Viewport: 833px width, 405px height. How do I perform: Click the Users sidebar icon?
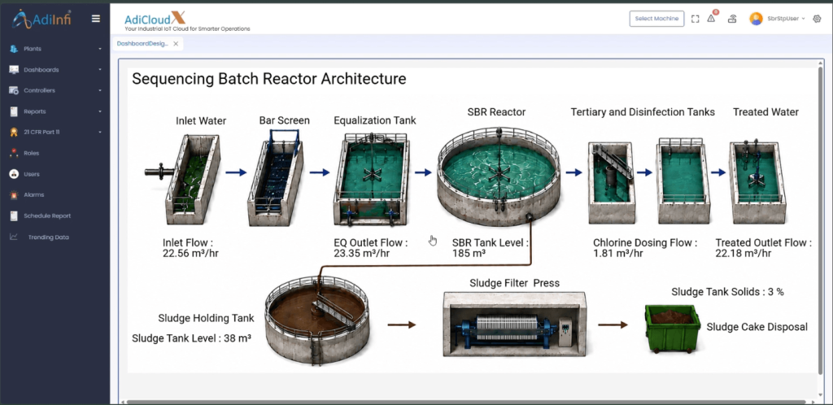(14, 174)
